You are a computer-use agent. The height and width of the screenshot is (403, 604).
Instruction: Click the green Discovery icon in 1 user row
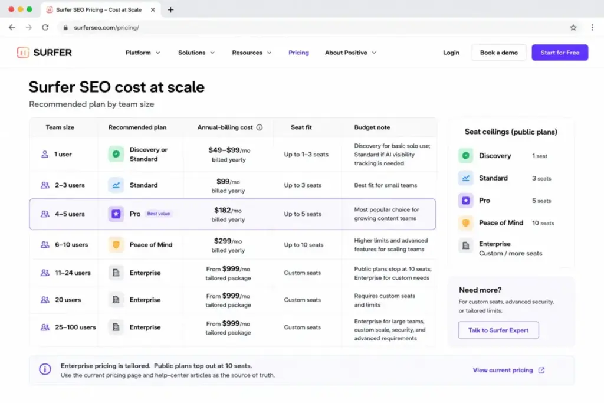116,154
